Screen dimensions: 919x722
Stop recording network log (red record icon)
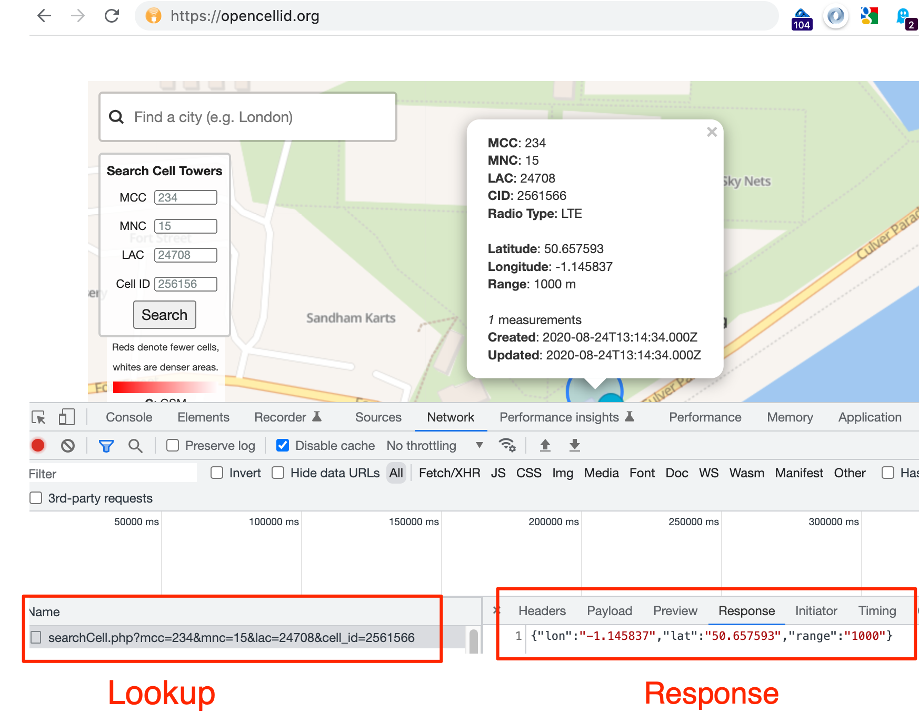pyautogui.click(x=37, y=445)
